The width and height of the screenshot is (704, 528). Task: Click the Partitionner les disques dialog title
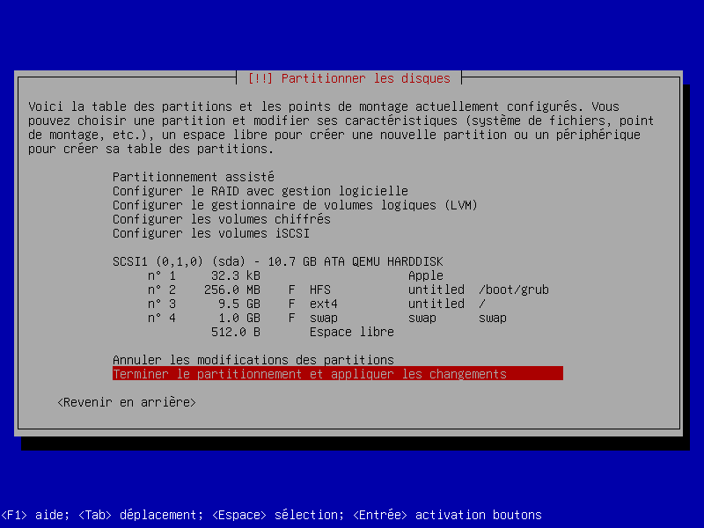tap(348, 78)
